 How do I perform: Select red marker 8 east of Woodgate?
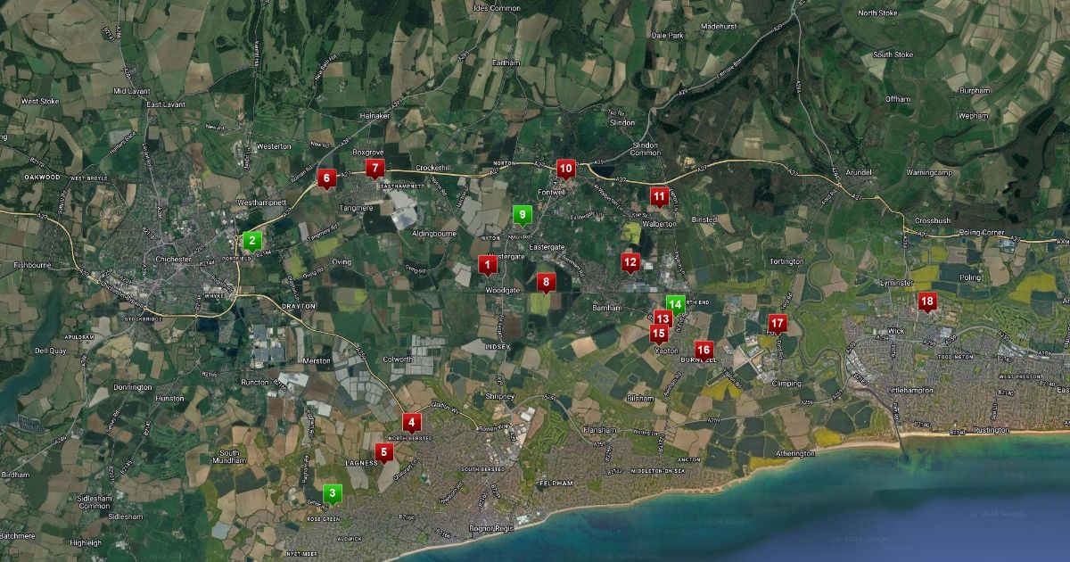pos(546,282)
